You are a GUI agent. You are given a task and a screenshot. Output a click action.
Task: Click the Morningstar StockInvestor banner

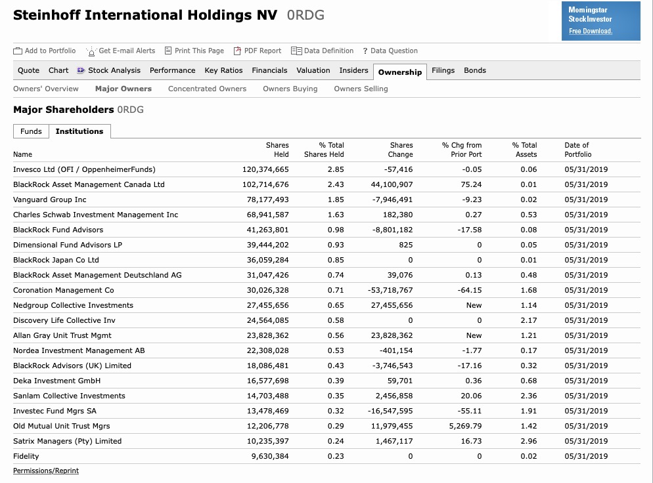600,21
